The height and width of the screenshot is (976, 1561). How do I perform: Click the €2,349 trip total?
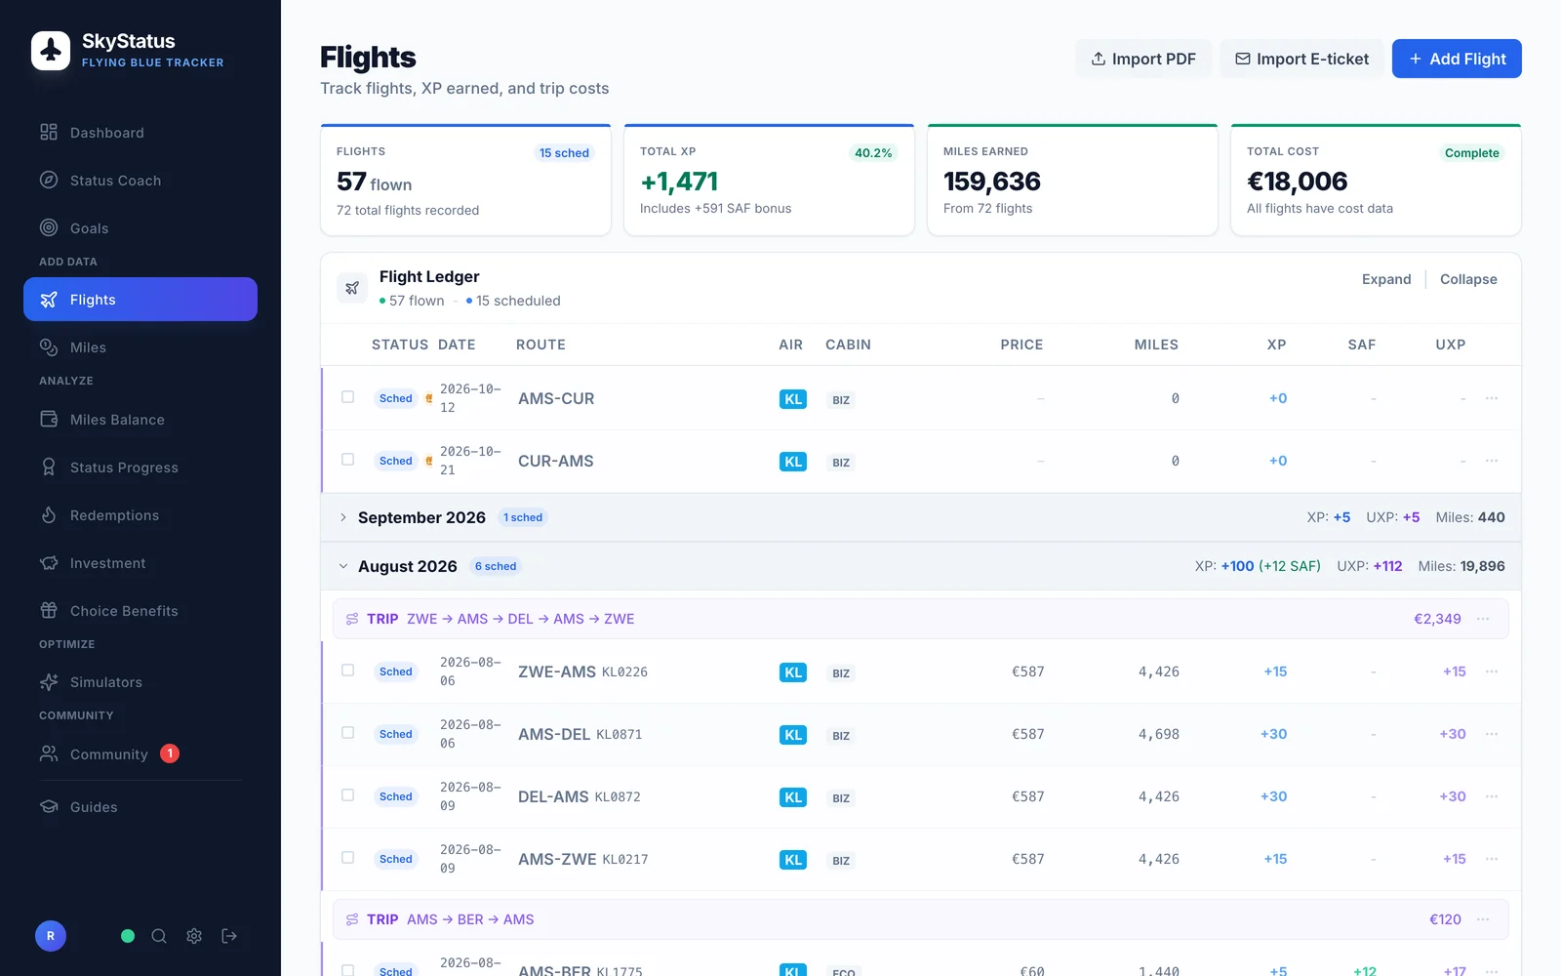pos(1437,619)
